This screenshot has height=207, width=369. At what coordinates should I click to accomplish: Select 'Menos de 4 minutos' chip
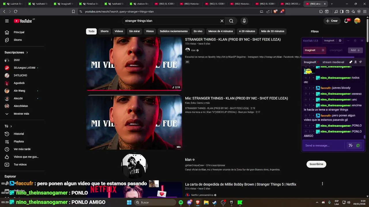coord(221,31)
